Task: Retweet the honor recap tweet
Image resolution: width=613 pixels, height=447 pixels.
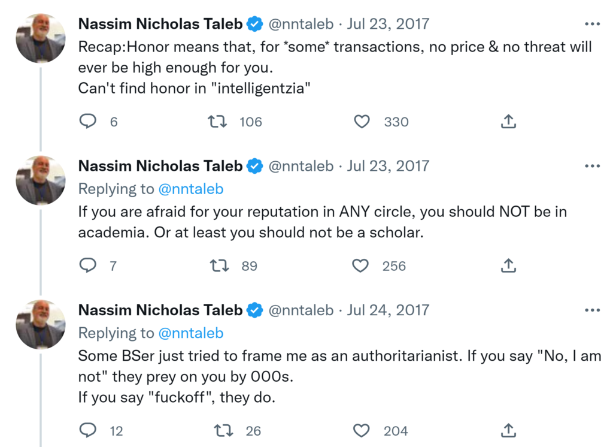Action: coord(217,122)
